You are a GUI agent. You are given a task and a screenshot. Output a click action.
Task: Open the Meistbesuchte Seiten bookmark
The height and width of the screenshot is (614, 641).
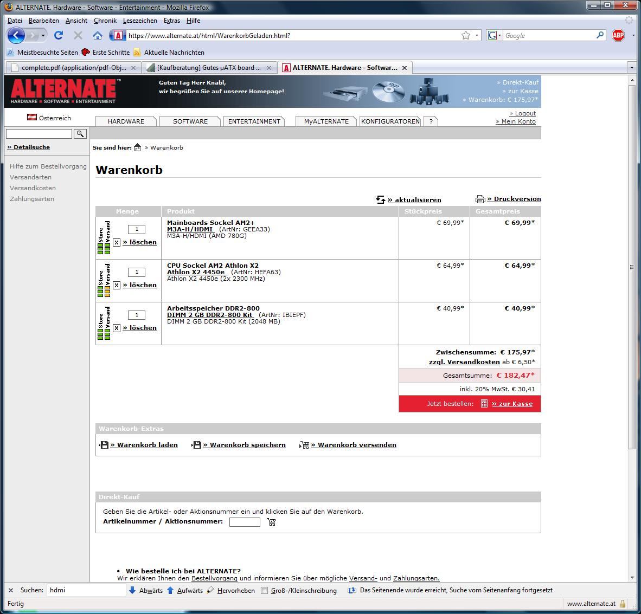(42, 52)
